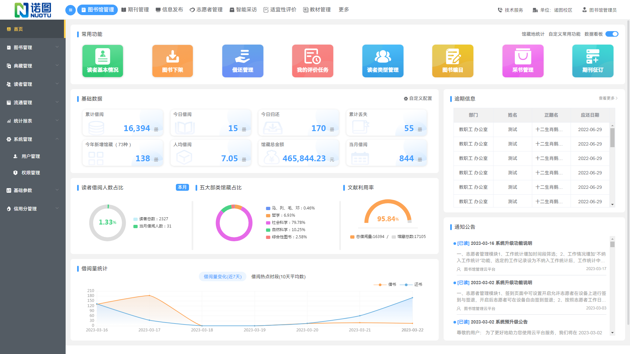
Task: Click the 图书下架 orange shortcut icon
Action: point(173,61)
